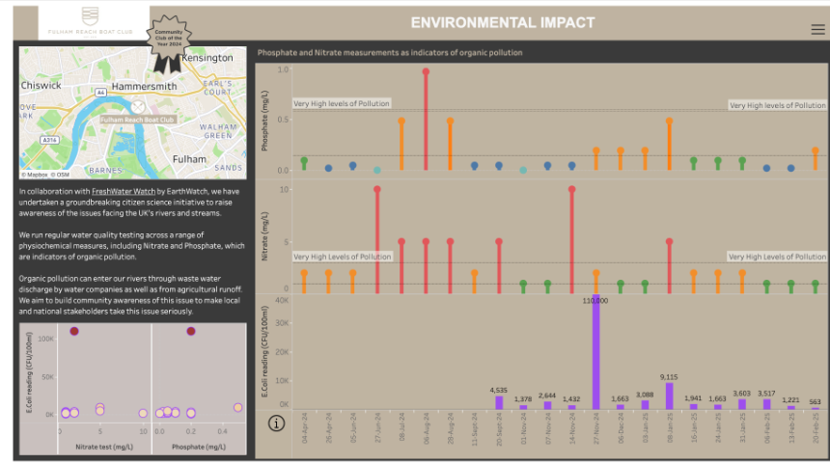
Task: Open the OSM attribution link on map
Action: [x=61, y=175]
